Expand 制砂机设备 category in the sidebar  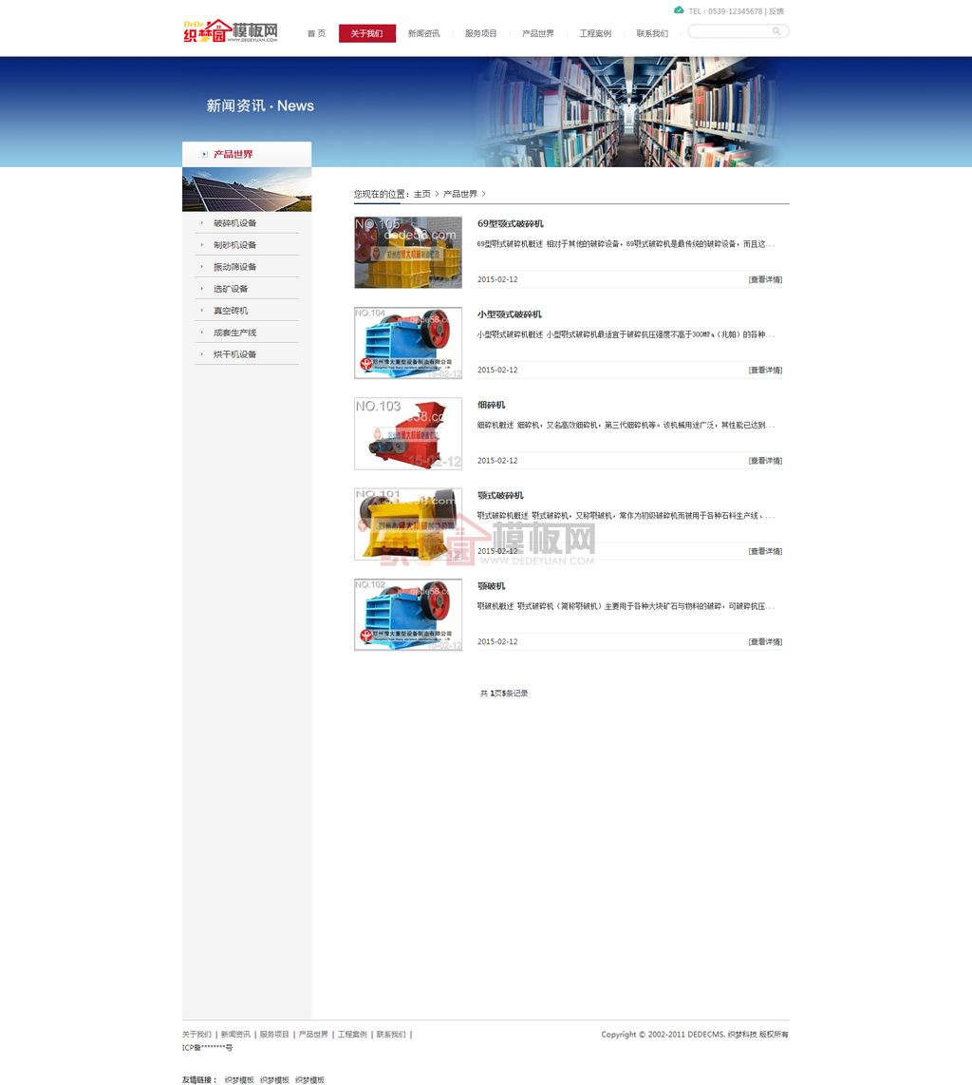[234, 245]
